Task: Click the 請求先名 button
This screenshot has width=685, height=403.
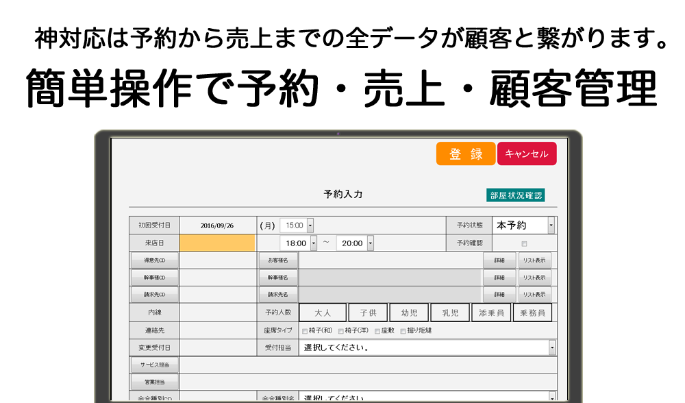Action: 278,295
